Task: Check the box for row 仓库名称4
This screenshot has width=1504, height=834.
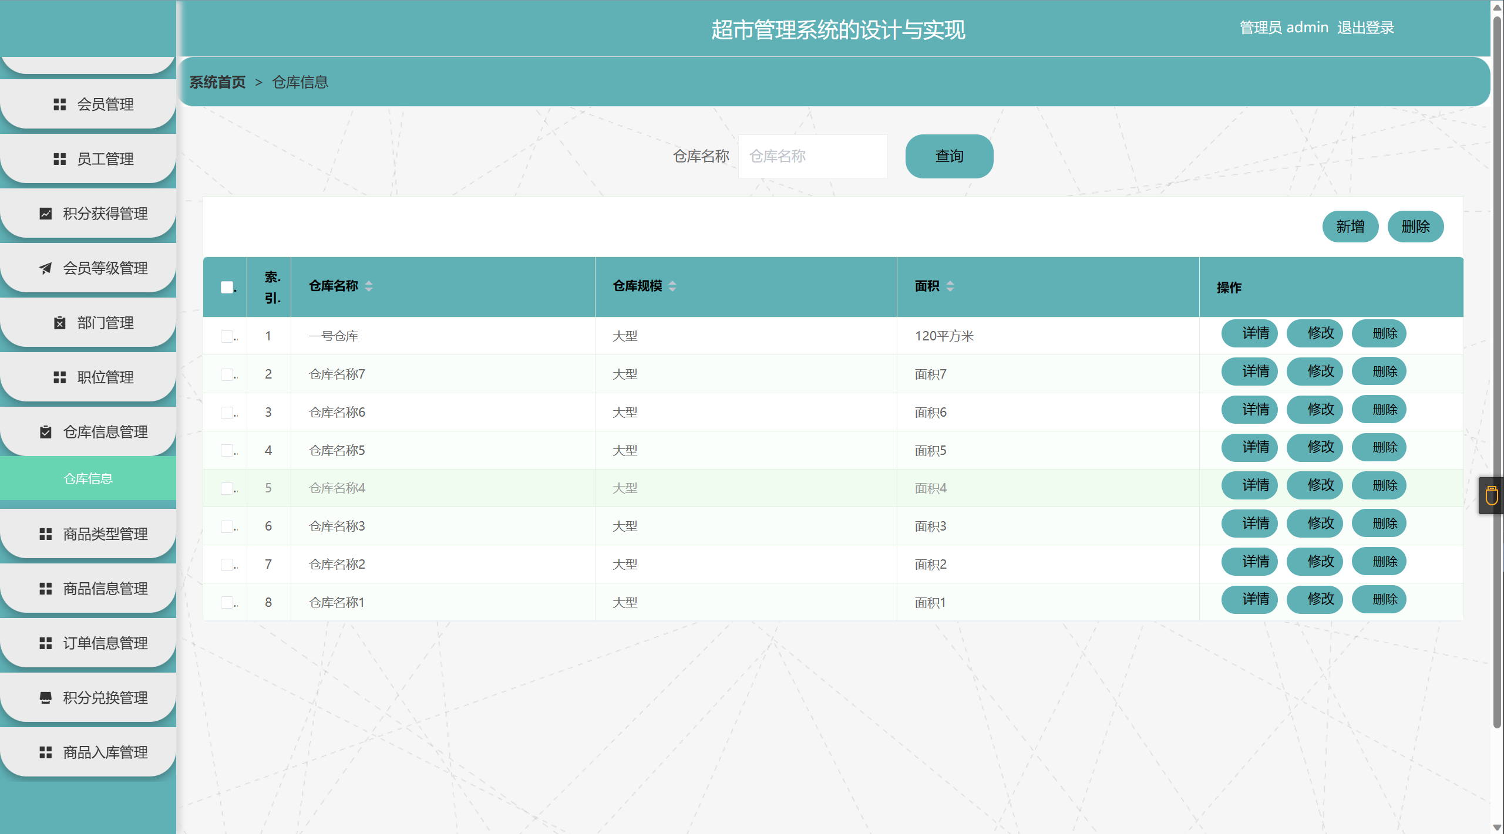Action: click(227, 488)
